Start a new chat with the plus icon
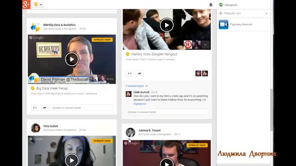Image resolution: width=296 pixels, height=166 pixels. [221, 13]
